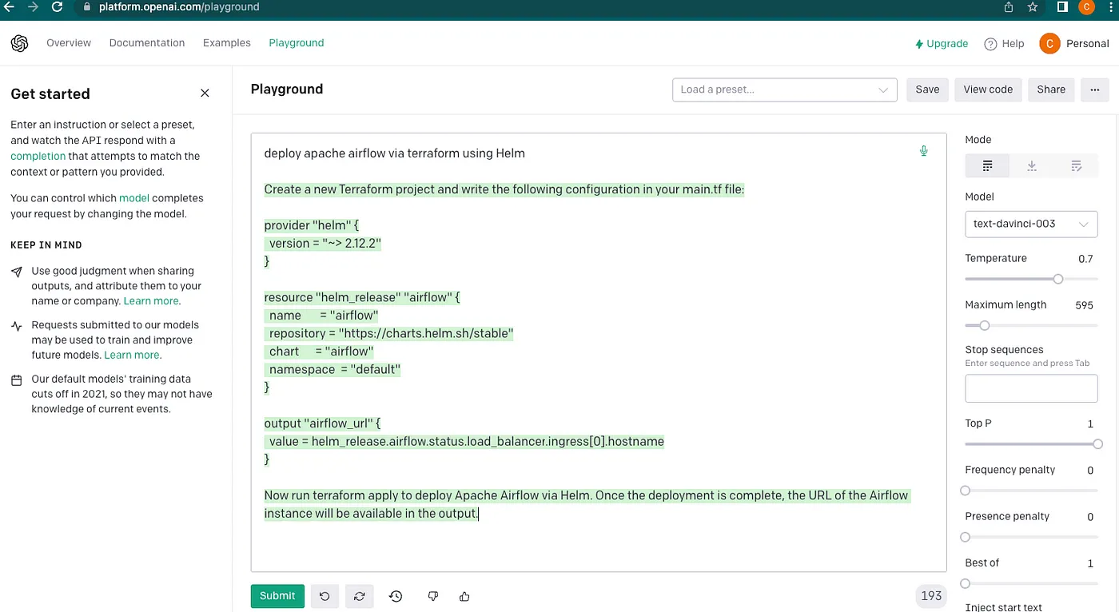Regenerate the completion

coord(360,596)
